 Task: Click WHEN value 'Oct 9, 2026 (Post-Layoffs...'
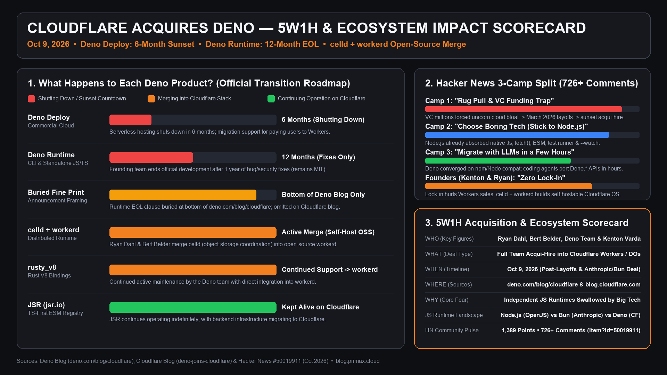(x=574, y=269)
